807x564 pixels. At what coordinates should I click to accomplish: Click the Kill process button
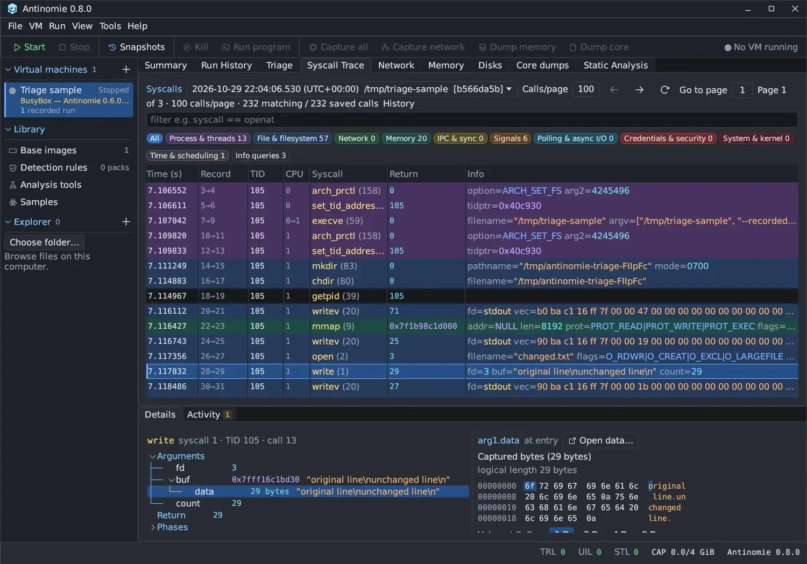196,47
